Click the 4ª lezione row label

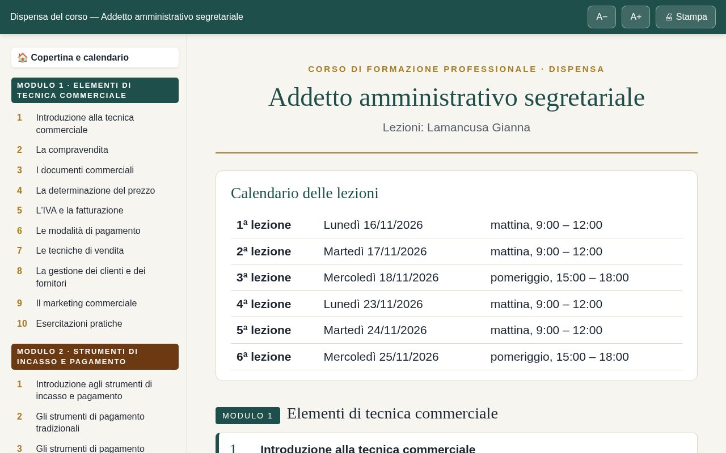coord(264,304)
